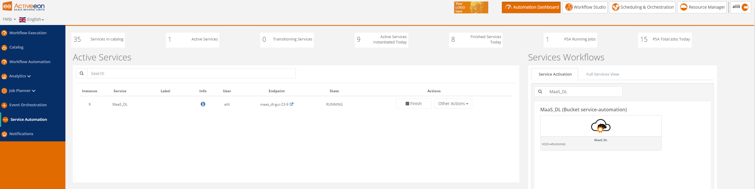
Task: Open Scheduling & Orchestration
Action: tap(642, 7)
